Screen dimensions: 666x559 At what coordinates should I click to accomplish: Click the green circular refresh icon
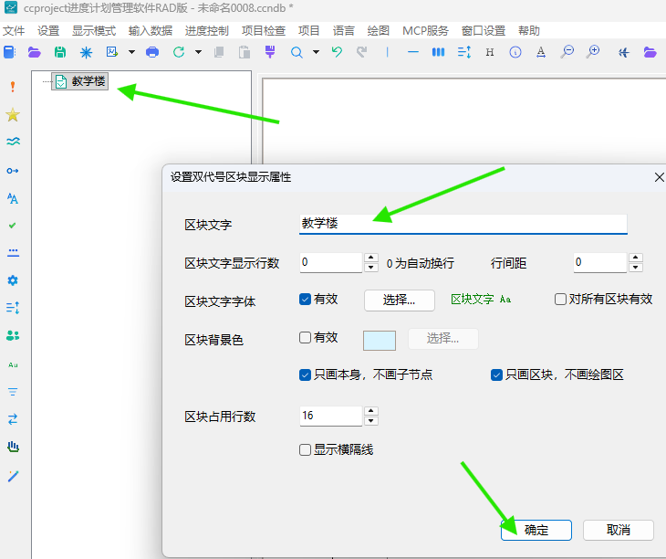pyautogui.click(x=179, y=52)
